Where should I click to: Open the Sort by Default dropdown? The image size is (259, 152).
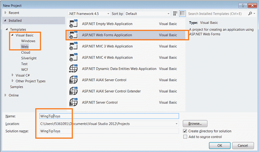(148, 14)
